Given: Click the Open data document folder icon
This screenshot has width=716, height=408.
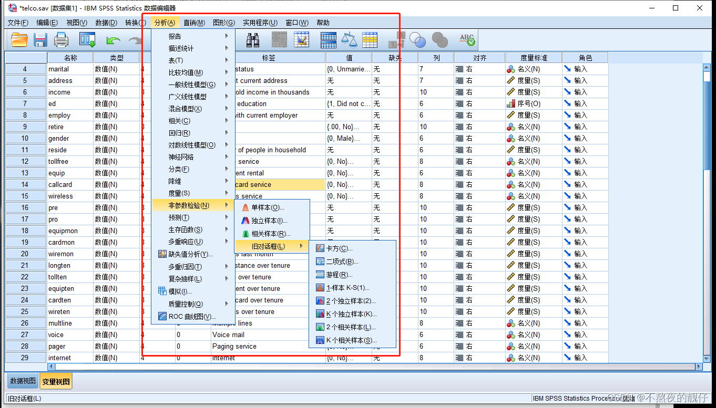Looking at the screenshot, I should (19, 40).
